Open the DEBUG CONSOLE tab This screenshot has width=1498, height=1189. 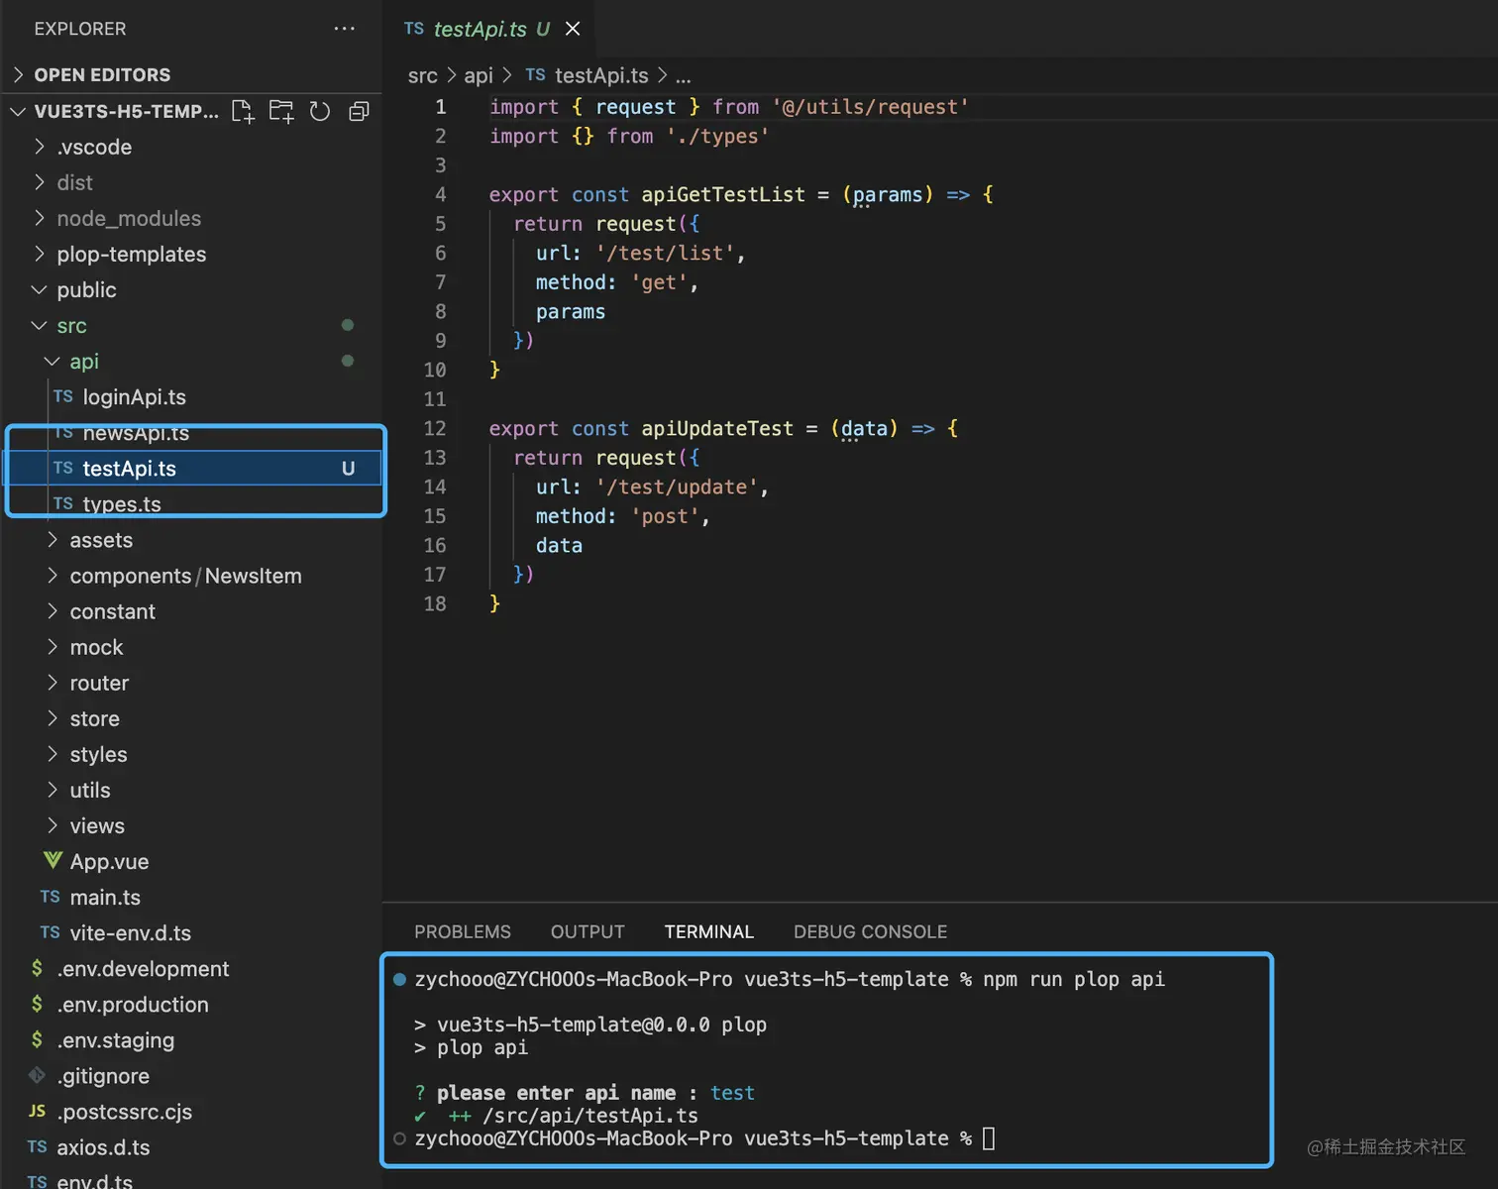[x=869, y=931]
